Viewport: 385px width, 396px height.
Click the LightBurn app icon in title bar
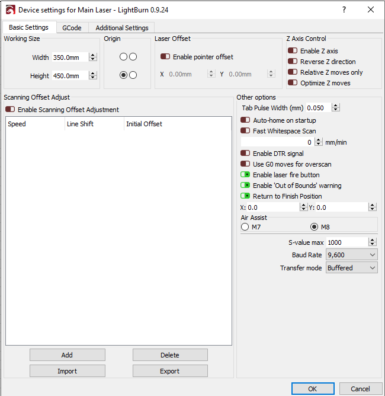[x=11, y=10]
